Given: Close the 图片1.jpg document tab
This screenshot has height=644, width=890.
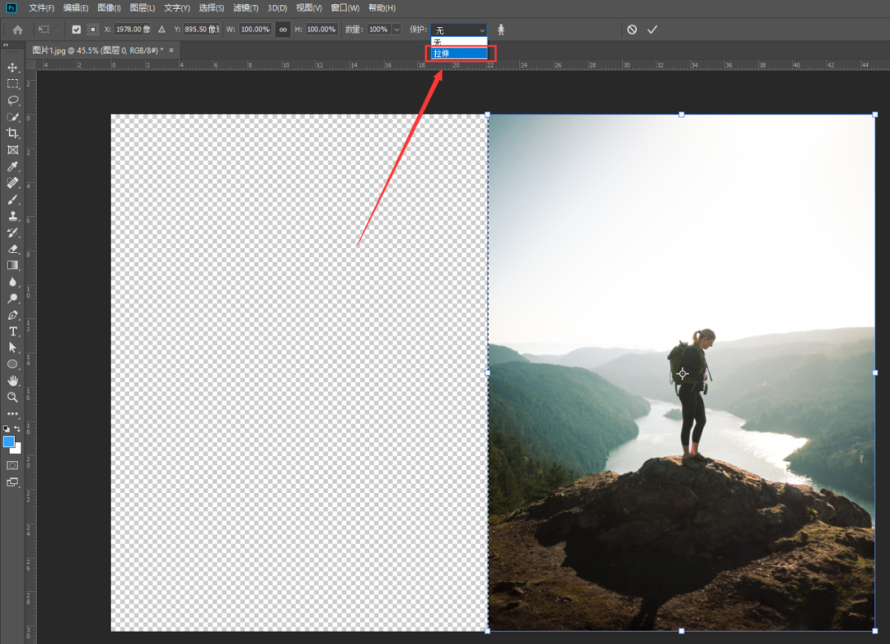Looking at the screenshot, I should point(171,50).
